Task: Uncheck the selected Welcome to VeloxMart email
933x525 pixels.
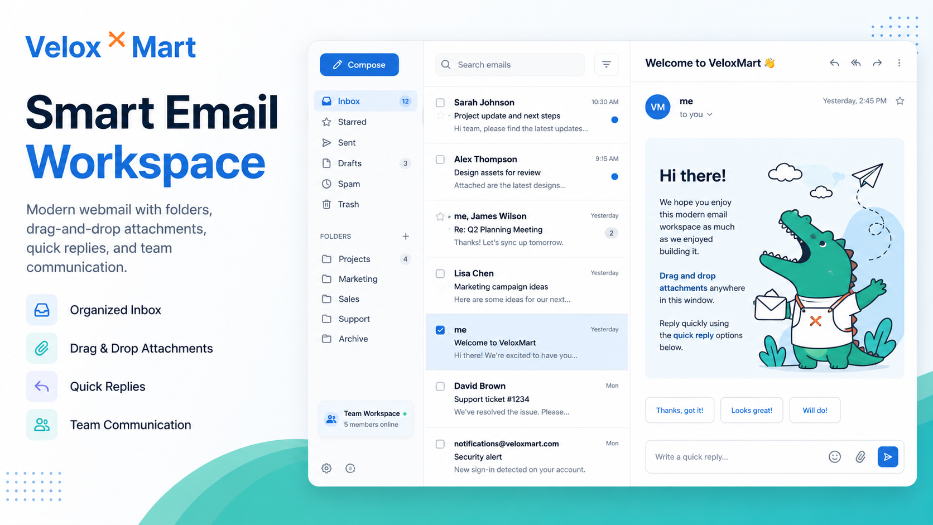Action: click(440, 330)
